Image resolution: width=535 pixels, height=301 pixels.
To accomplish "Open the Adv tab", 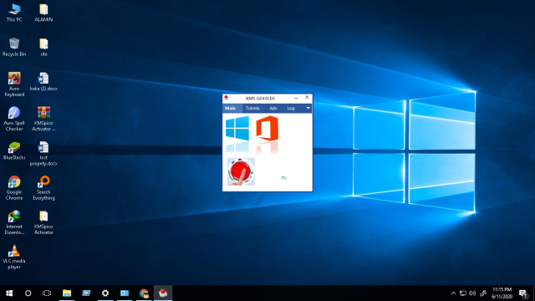I will (273, 108).
